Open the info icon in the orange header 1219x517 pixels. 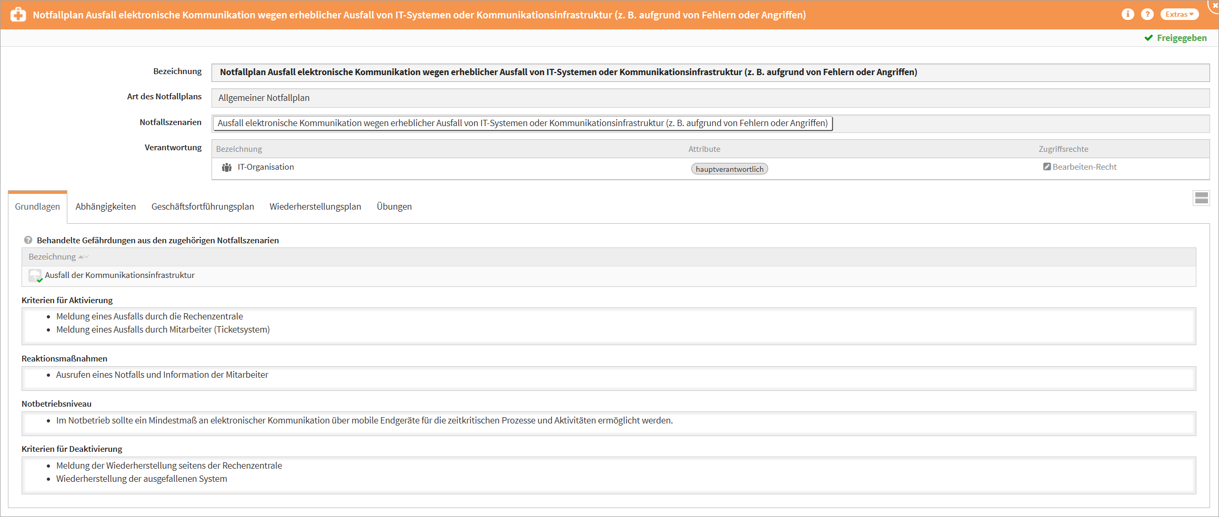(x=1127, y=14)
